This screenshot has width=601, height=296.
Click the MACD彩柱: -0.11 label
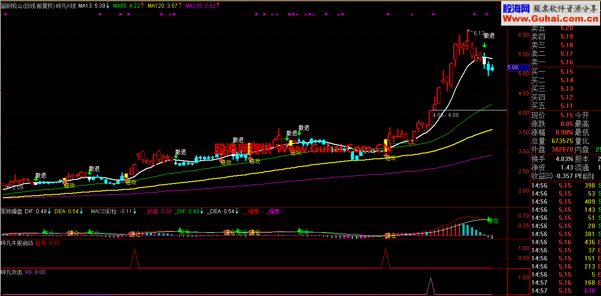tap(112, 211)
